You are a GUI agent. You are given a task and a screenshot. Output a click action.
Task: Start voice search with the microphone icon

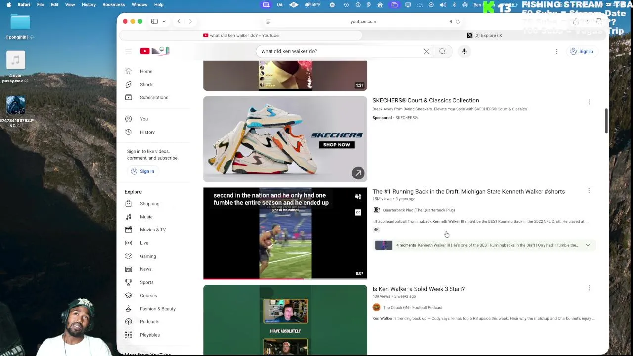point(464,51)
